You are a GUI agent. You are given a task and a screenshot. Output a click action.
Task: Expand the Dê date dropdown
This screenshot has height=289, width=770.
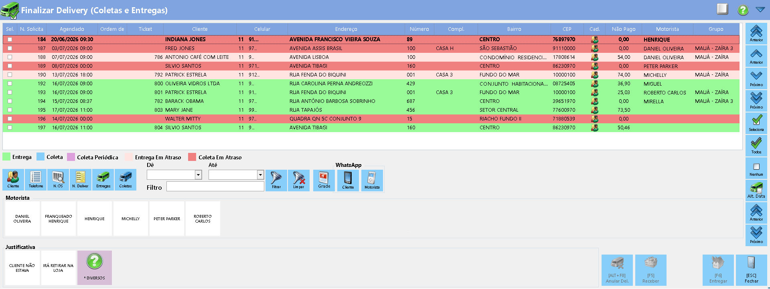(x=198, y=175)
